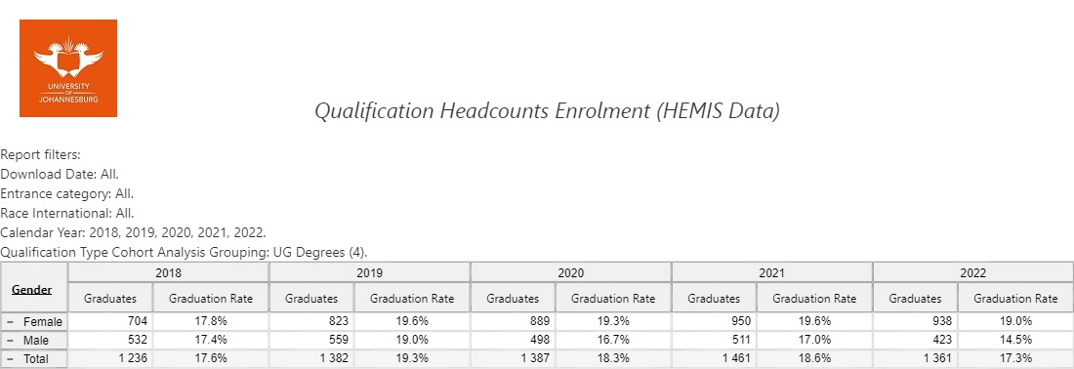1074x369 pixels.
Task: Click the 2018 Graduates sub-header
Action: click(x=110, y=299)
